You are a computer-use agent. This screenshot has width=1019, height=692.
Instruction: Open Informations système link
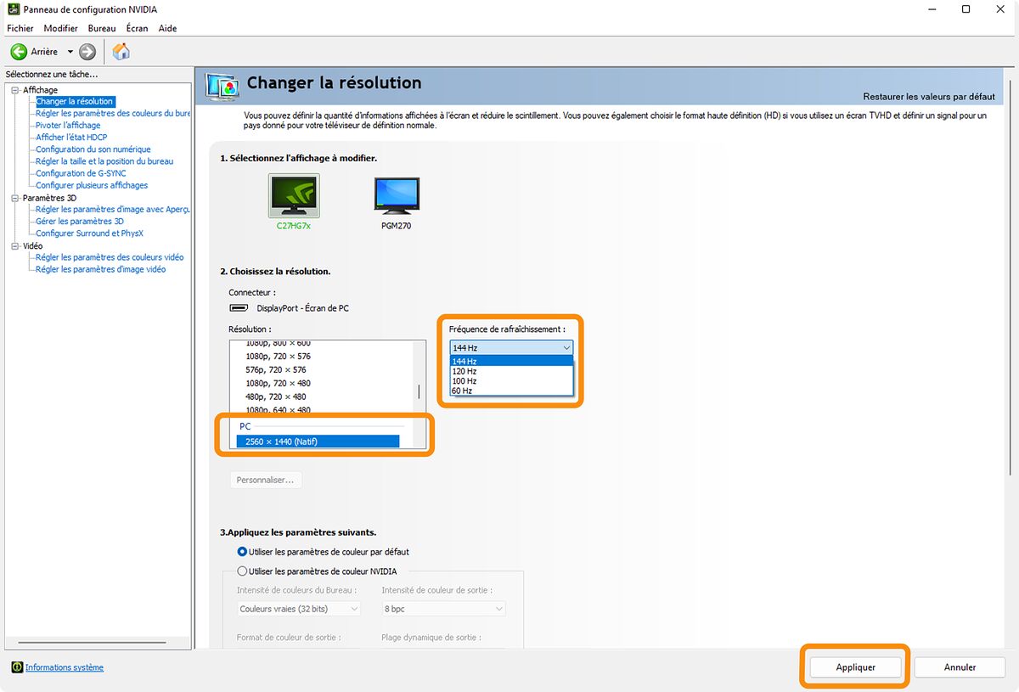65,667
